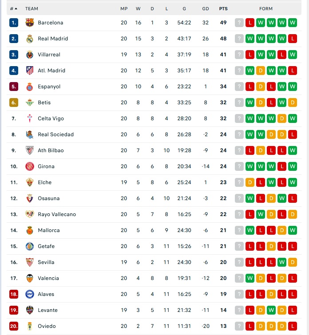Open the Real Sociedad team link
Image resolution: width=309 pixels, height=335 pixels.
point(55,134)
